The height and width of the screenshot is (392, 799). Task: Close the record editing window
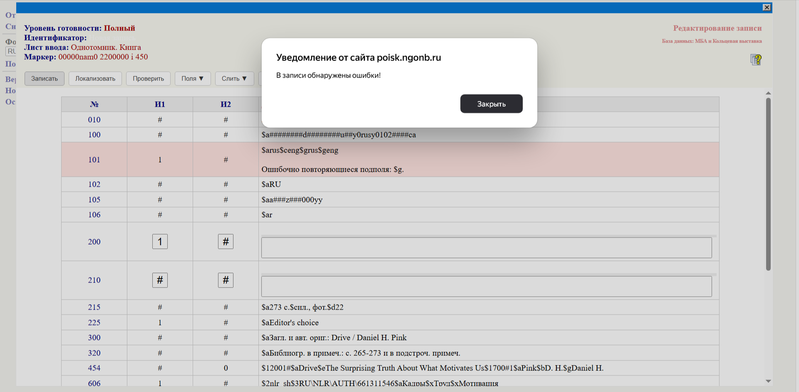[767, 7]
